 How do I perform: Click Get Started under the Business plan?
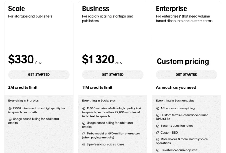113,74
